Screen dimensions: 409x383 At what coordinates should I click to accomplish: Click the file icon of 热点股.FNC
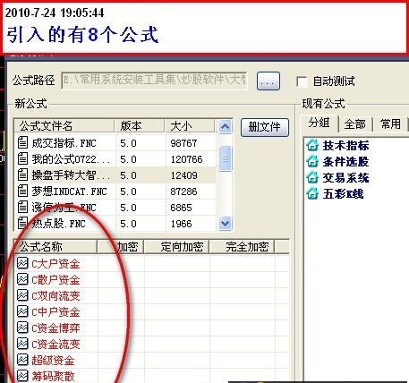click(x=22, y=223)
